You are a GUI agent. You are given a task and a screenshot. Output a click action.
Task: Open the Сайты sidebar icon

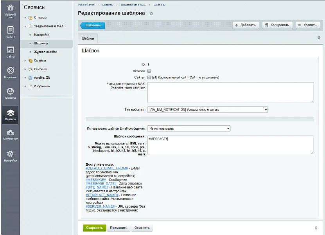coord(10,50)
